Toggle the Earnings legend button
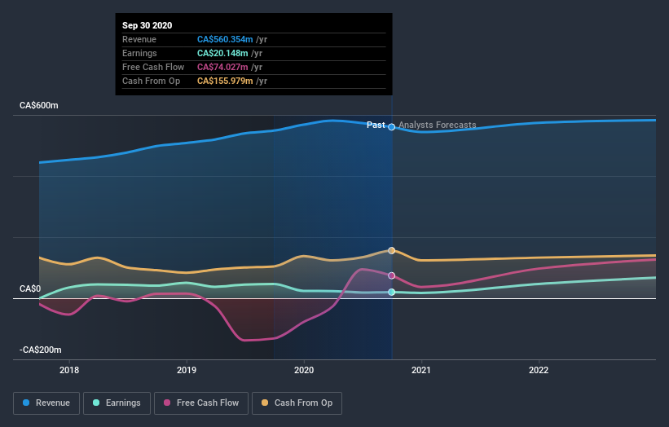Image resolution: width=669 pixels, height=427 pixels. click(117, 403)
